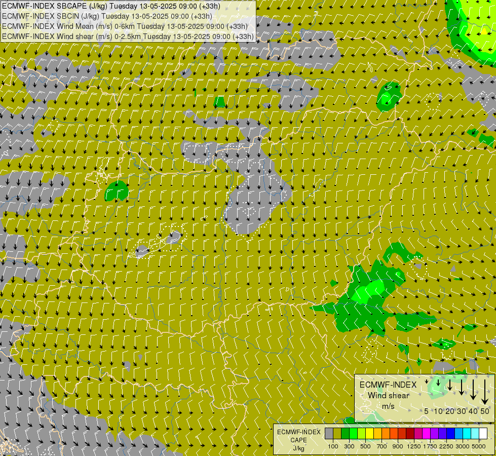Click the '5' wind shear scale number
496x456 pixels.
tap(427, 411)
